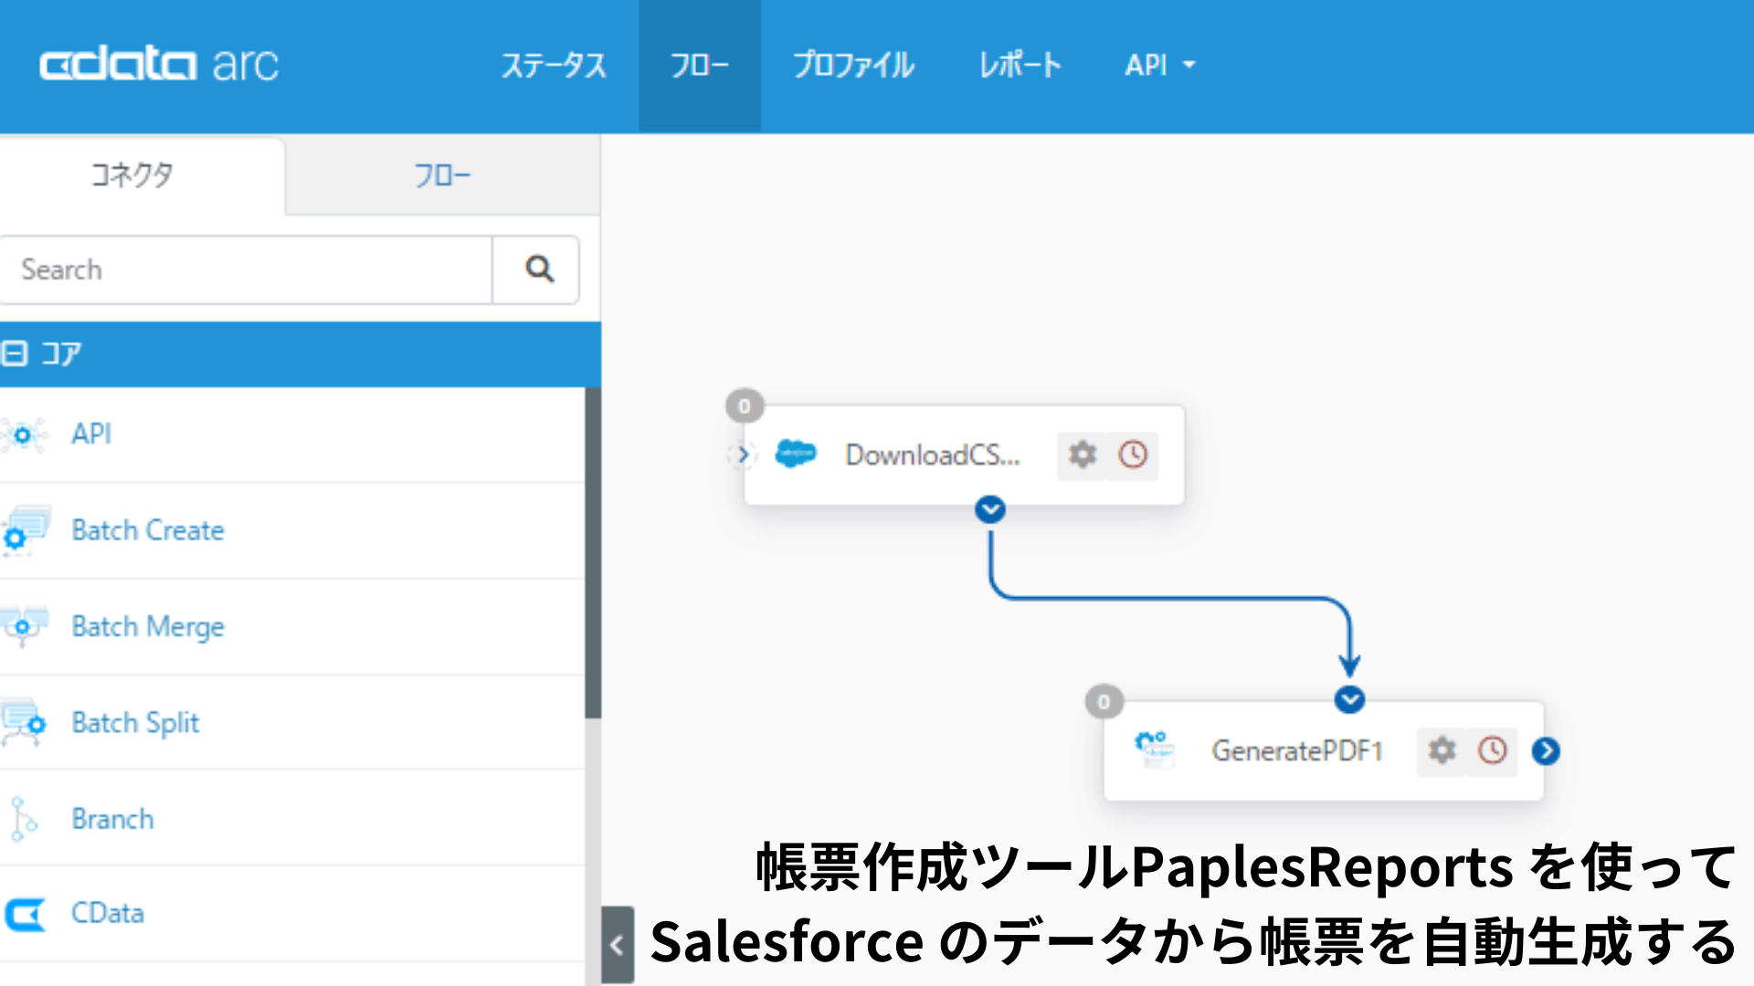
Task: Click the search magnifier icon
Action: (538, 269)
